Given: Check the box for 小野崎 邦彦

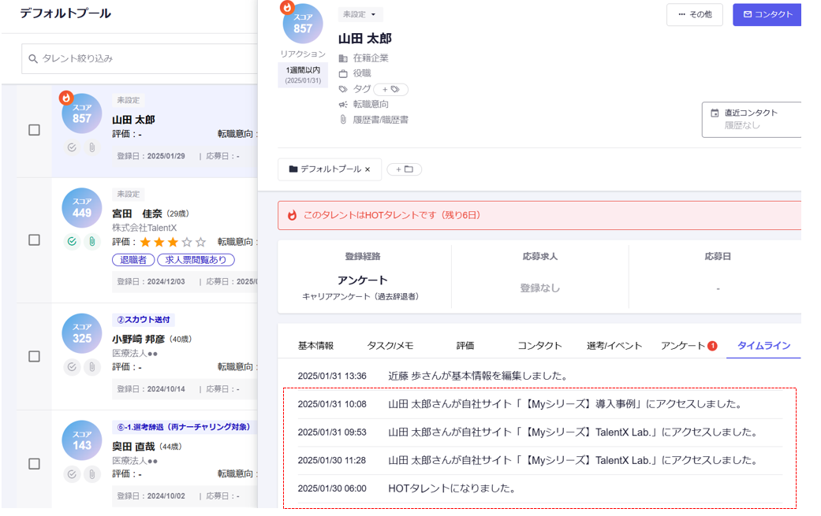Looking at the screenshot, I should pyautogui.click(x=34, y=356).
